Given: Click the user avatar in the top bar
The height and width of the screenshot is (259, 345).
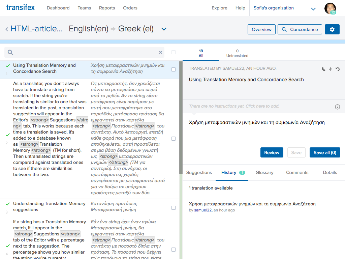Looking at the screenshot, I should coord(330,8).
